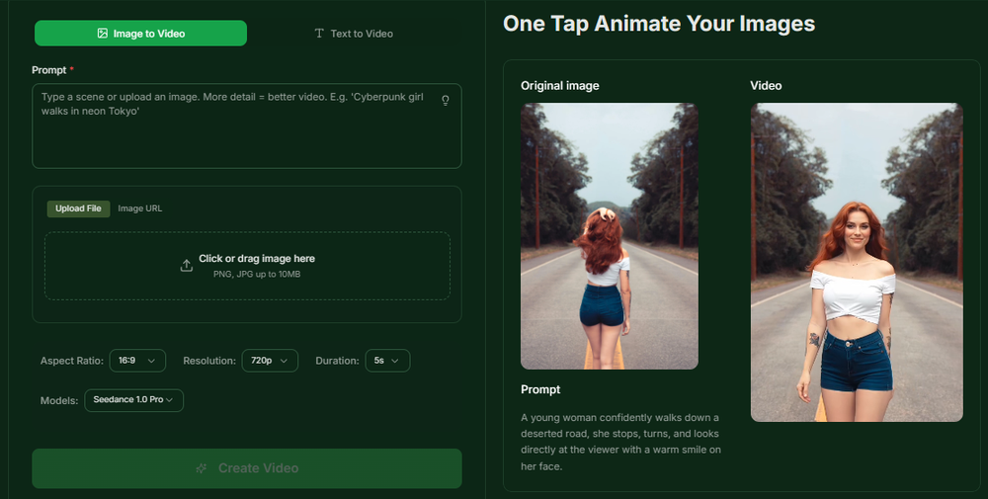Expand the Duration 5s dropdown
The image size is (988, 499).
click(386, 361)
